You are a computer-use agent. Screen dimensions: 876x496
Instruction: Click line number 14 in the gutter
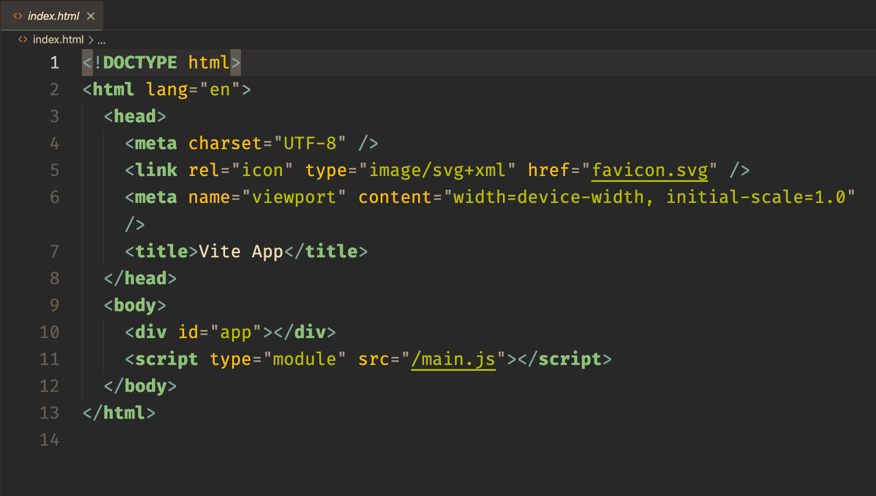(x=50, y=440)
